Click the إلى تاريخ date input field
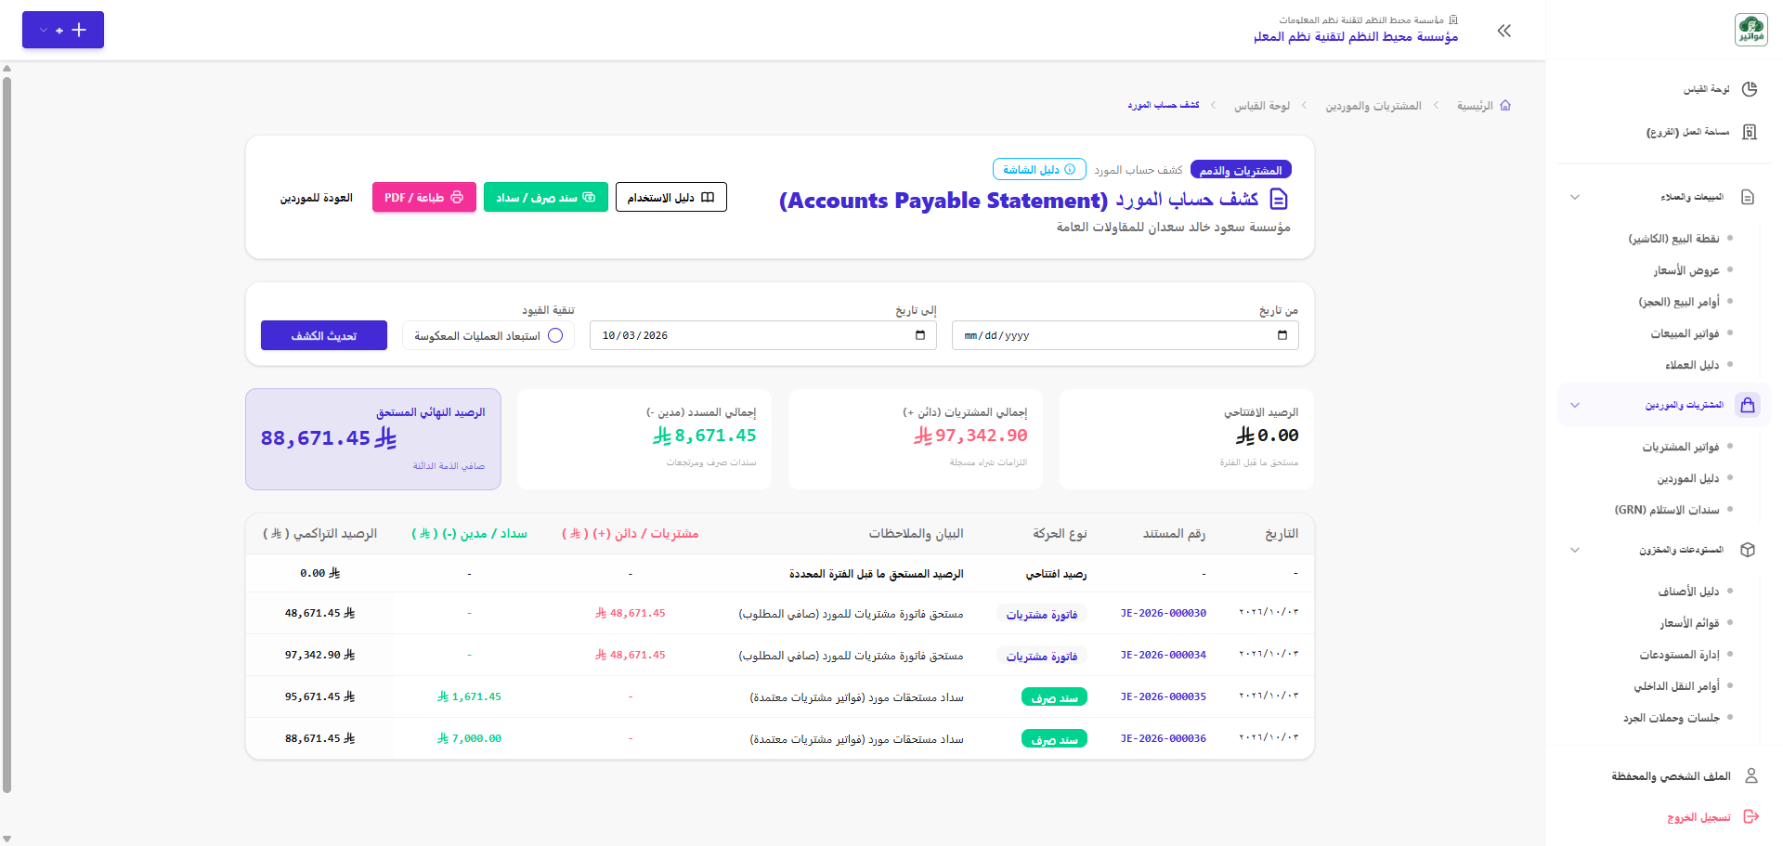The image size is (1783, 846). [x=763, y=335]
